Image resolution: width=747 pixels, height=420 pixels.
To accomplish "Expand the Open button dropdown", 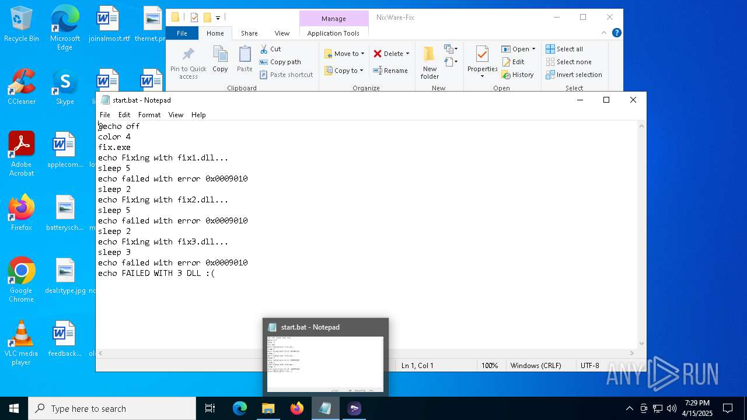I will 533,49.
